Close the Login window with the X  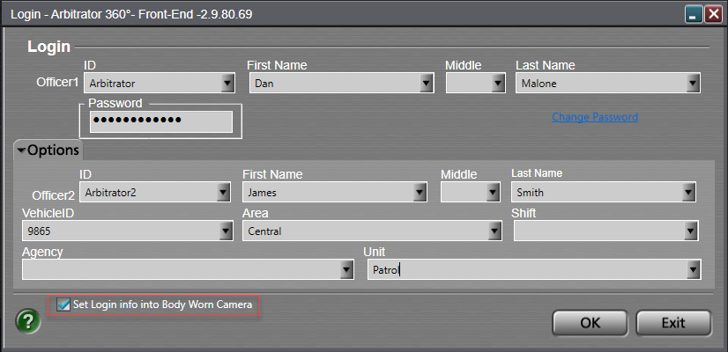tap(713, 15)
